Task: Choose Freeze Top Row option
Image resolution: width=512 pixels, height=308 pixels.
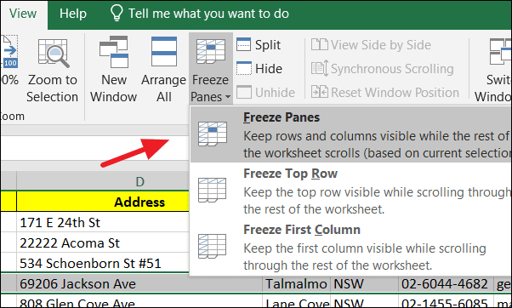Action: (x=350, y=191)
